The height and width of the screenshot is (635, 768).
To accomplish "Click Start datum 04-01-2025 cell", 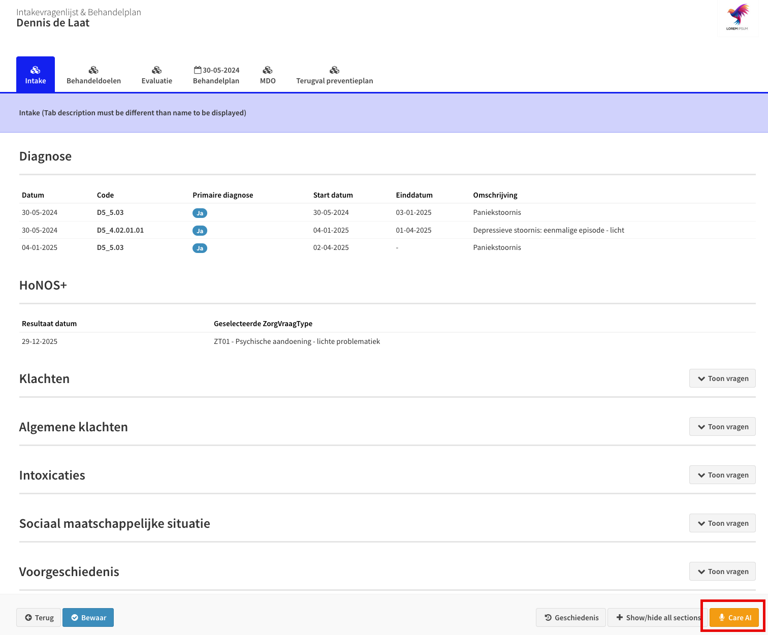I will (x=331, y=230).
